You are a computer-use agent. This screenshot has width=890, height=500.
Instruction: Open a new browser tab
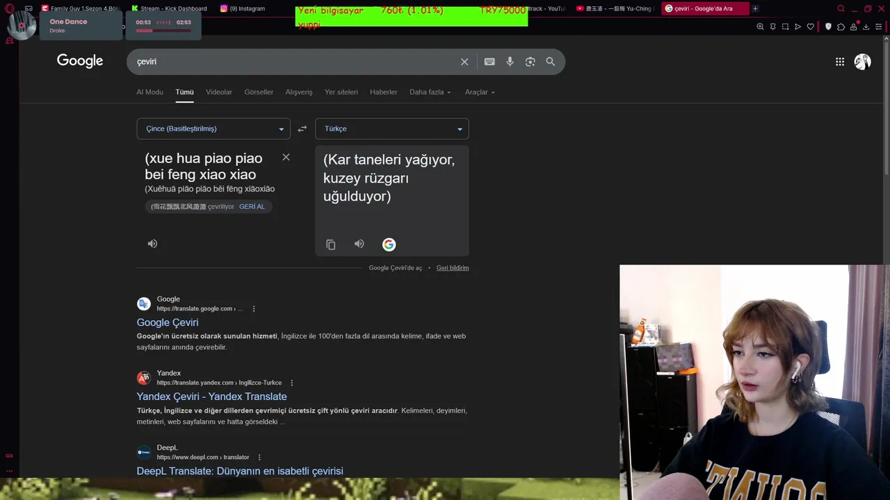[755, 8]
